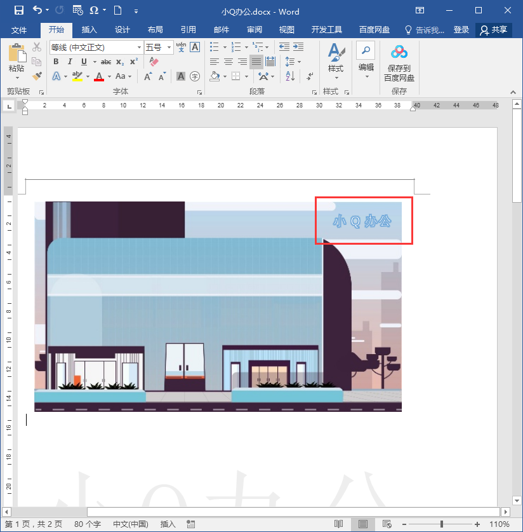Click language 中文(中国) in status bar

pyautogui.click(x=131, y=524)
